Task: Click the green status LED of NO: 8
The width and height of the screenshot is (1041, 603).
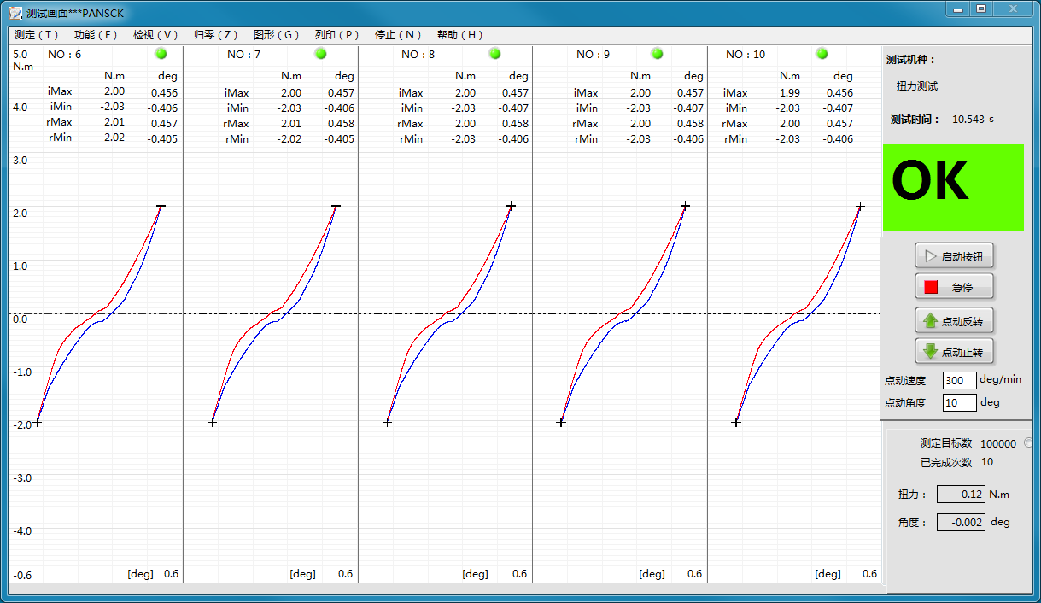Action: (494, 54)
